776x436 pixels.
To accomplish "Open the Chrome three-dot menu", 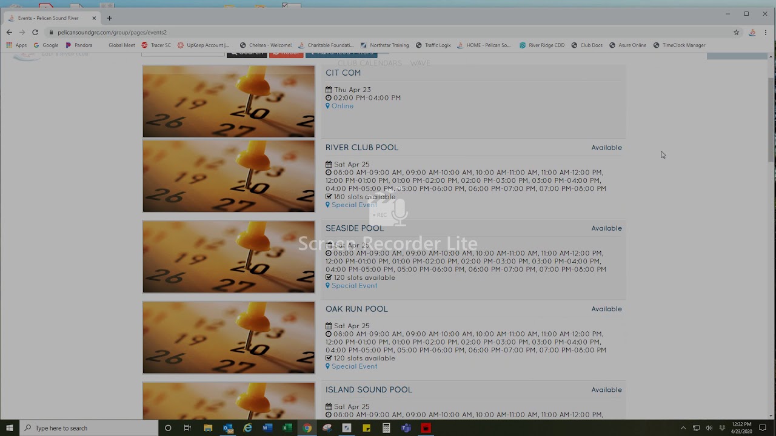I will tap(766, 32).
